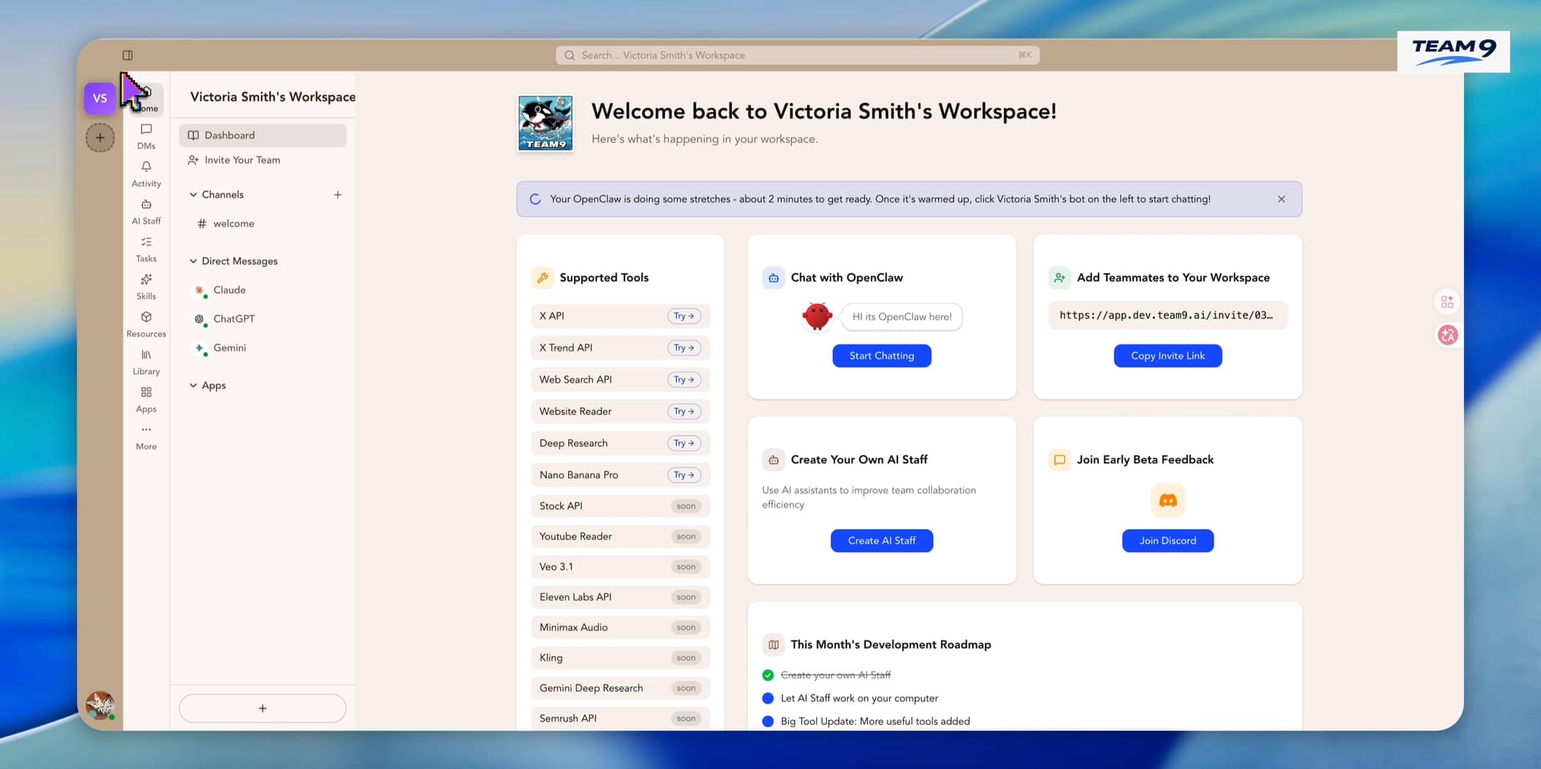Click the roadmap map icon
This screenshot has height=769, width=1541.
774,645
